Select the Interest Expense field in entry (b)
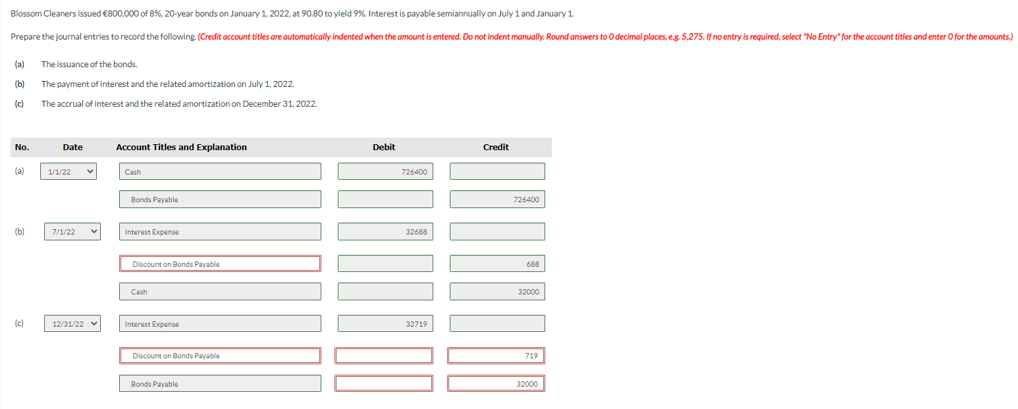1018x409 pixels. tap(220, 232)
